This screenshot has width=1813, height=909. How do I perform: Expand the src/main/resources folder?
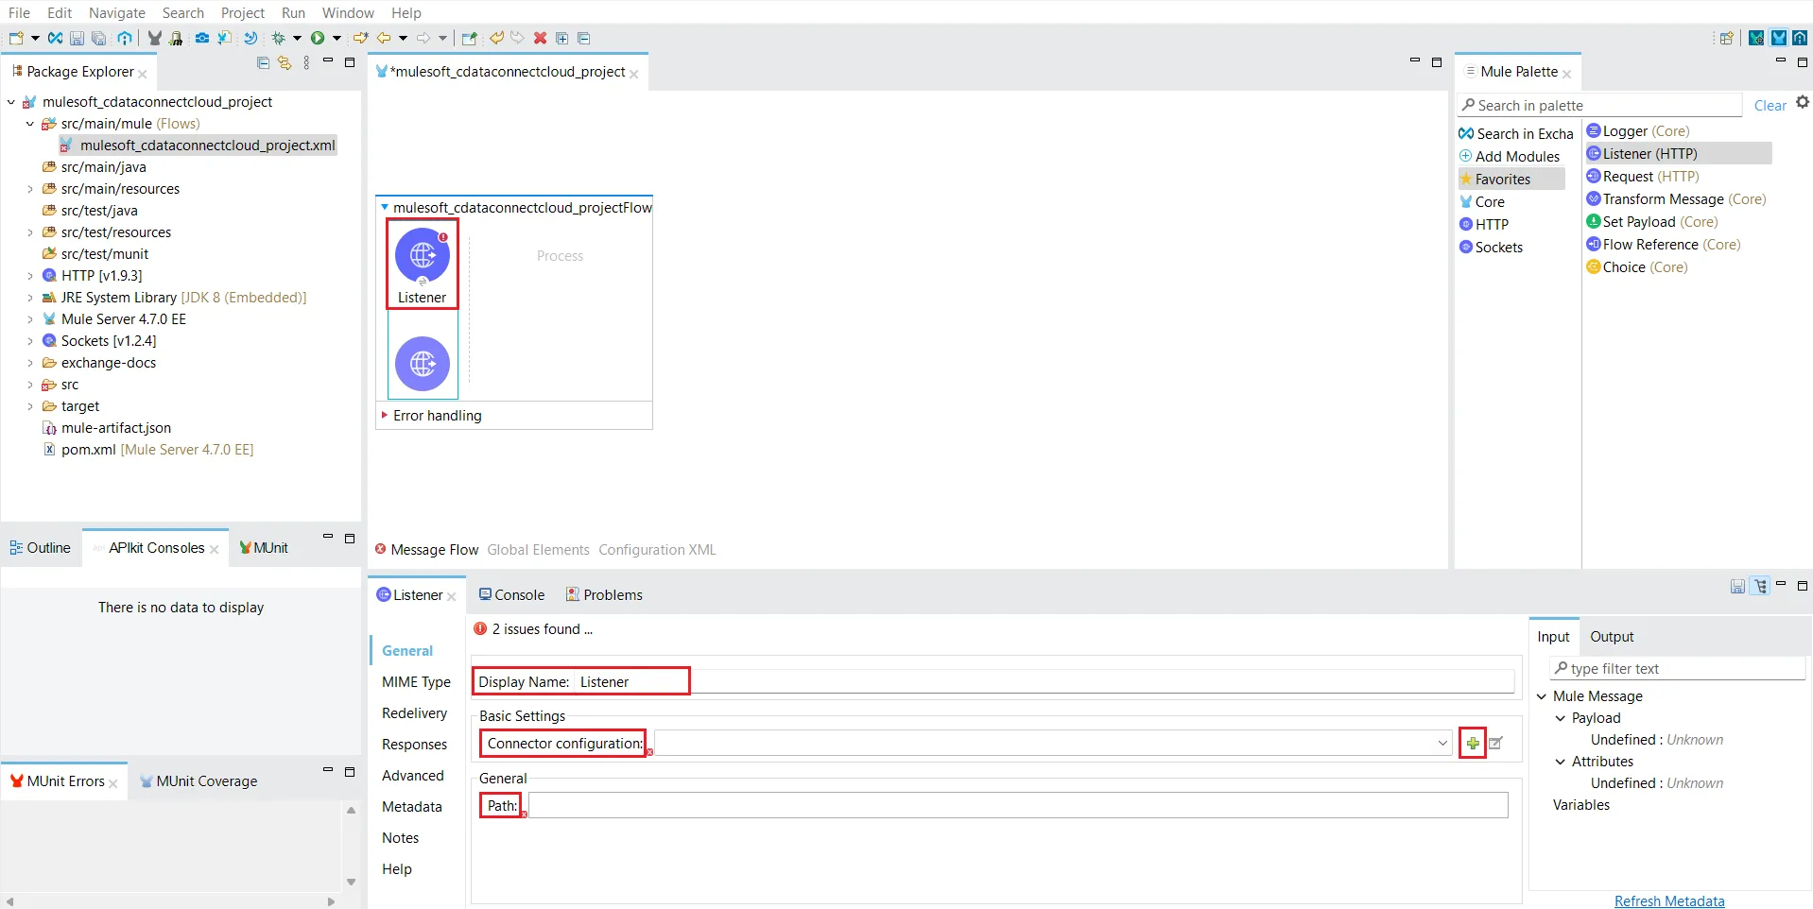coord(30,189)
